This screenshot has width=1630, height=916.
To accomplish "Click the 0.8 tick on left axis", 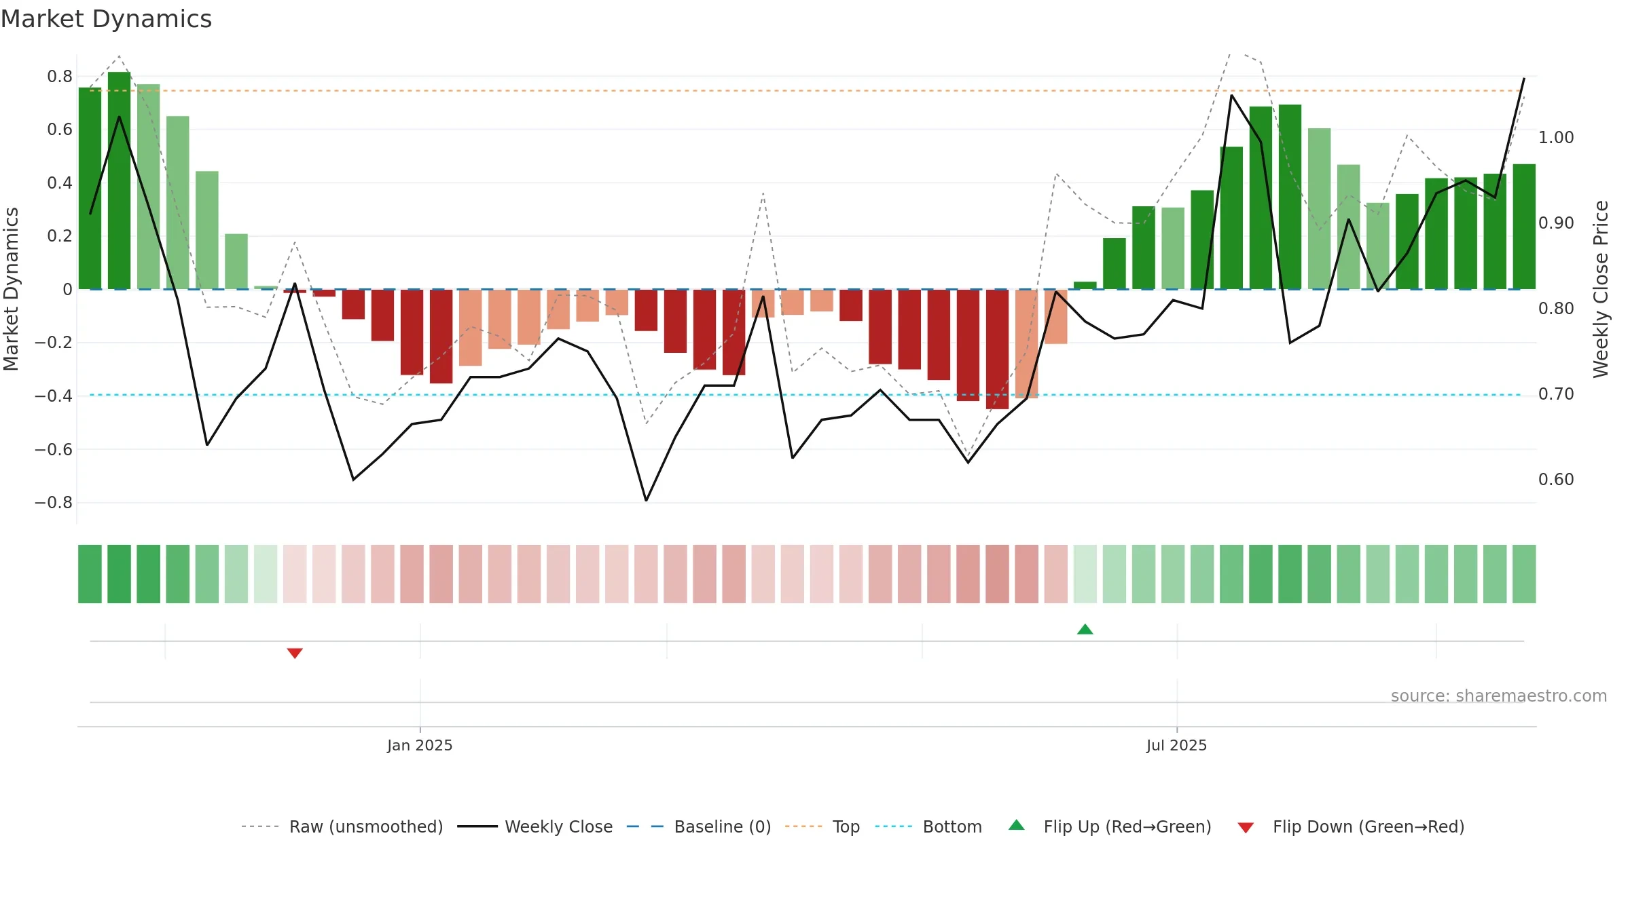I will pyautogui.click(x=60, y=76).
